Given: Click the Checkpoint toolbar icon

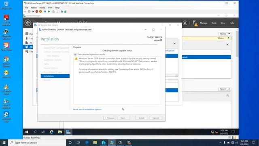Looking at the screenshot, I should 53,12.
